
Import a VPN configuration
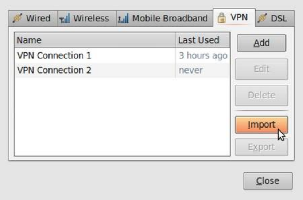tap(261, 125)
